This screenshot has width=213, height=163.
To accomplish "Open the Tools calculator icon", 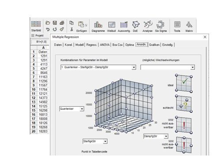I will tap(177, 24).
